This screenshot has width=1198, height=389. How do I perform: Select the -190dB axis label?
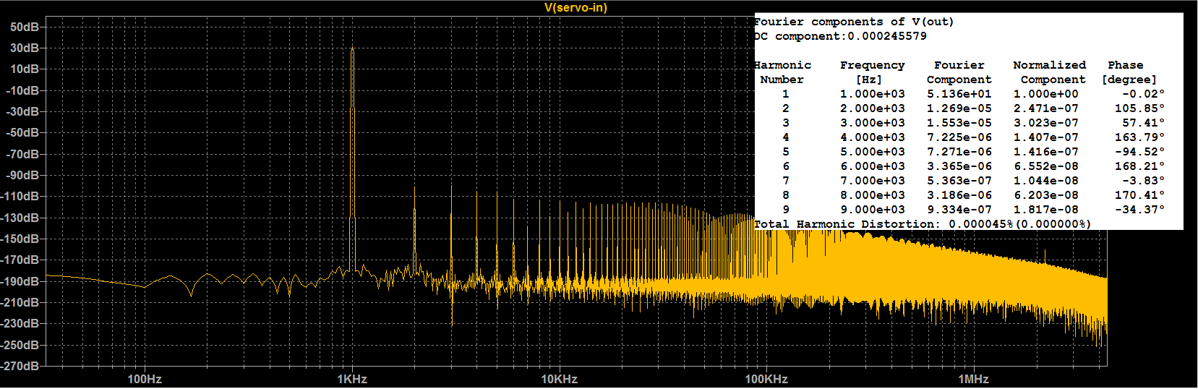pos(20,281)
